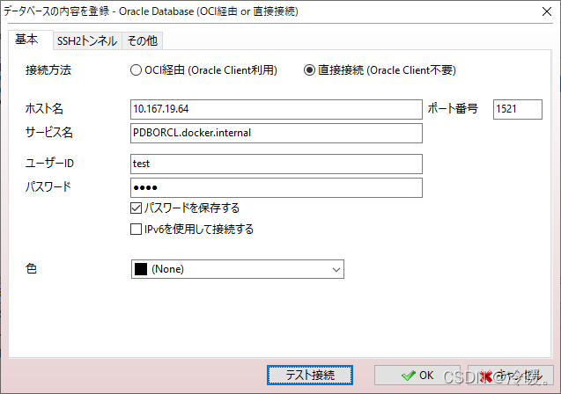
Task: Open the SSH2トンネル tab
Action: click(x=87, y=40)
